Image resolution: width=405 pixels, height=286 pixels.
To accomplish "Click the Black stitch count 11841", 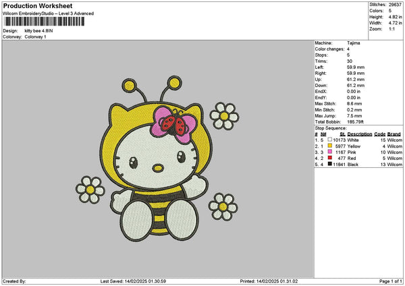I will point(339,165).
